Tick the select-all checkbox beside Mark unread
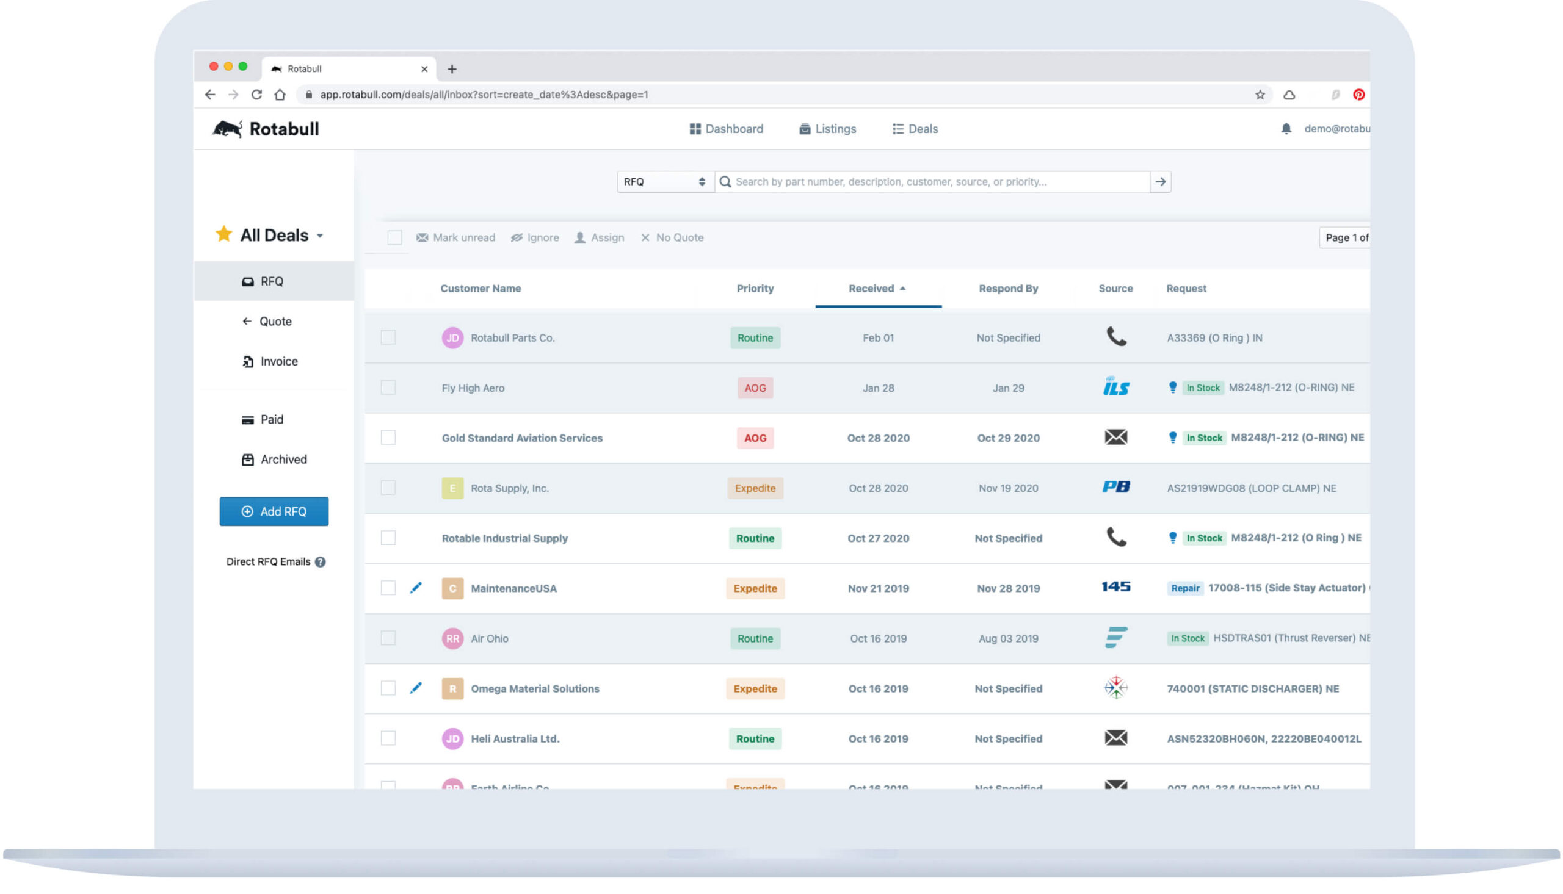 [x=394, y=237]
